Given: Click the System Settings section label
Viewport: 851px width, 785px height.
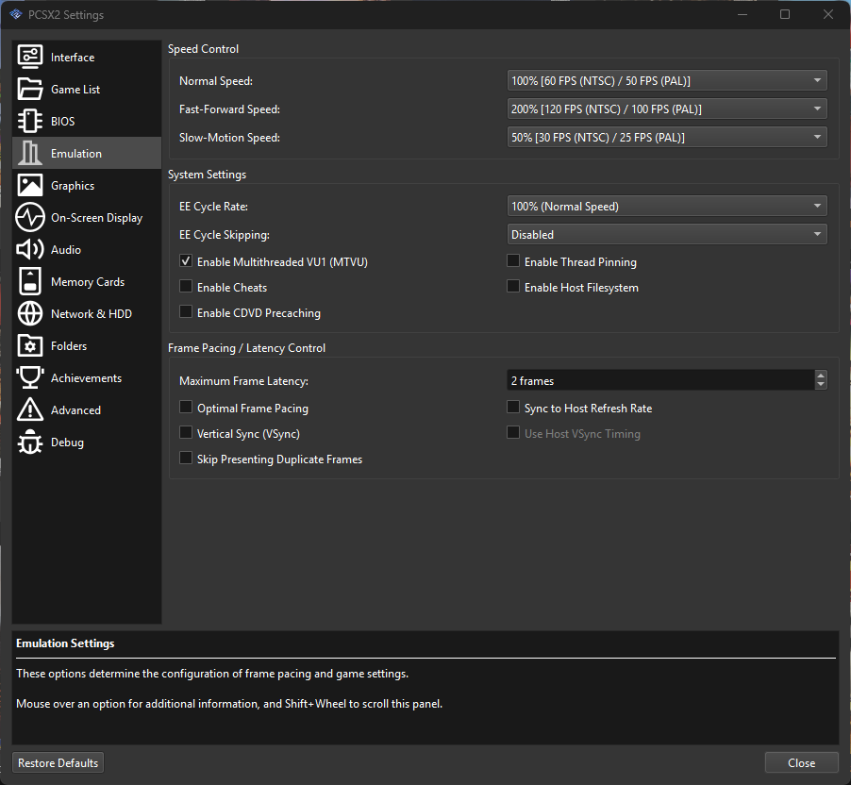Looking at the screenshot, I should (207, 175).
